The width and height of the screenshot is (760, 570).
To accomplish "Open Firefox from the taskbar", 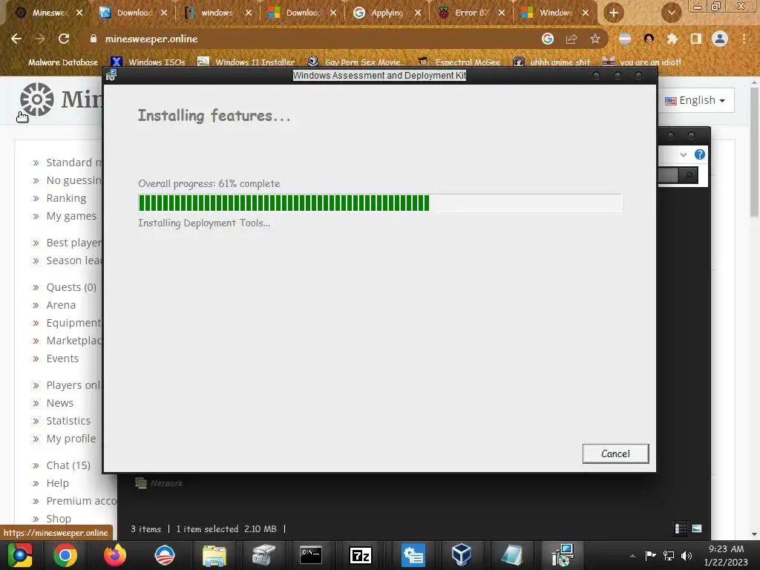I will pyautogui.click(x=115, y=555).
